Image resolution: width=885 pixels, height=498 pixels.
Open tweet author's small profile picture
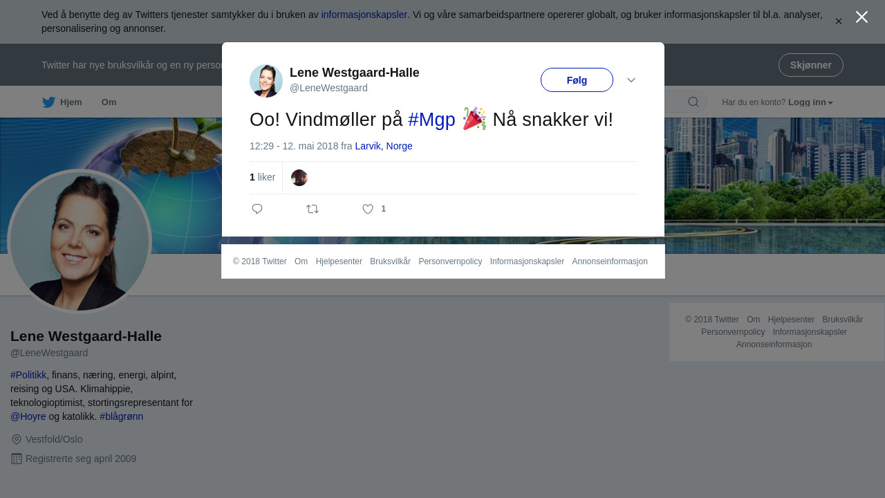266,81
